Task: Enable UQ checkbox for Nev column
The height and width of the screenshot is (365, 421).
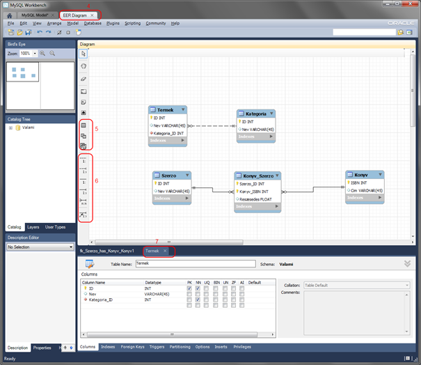Action: (x=207, y=294)
